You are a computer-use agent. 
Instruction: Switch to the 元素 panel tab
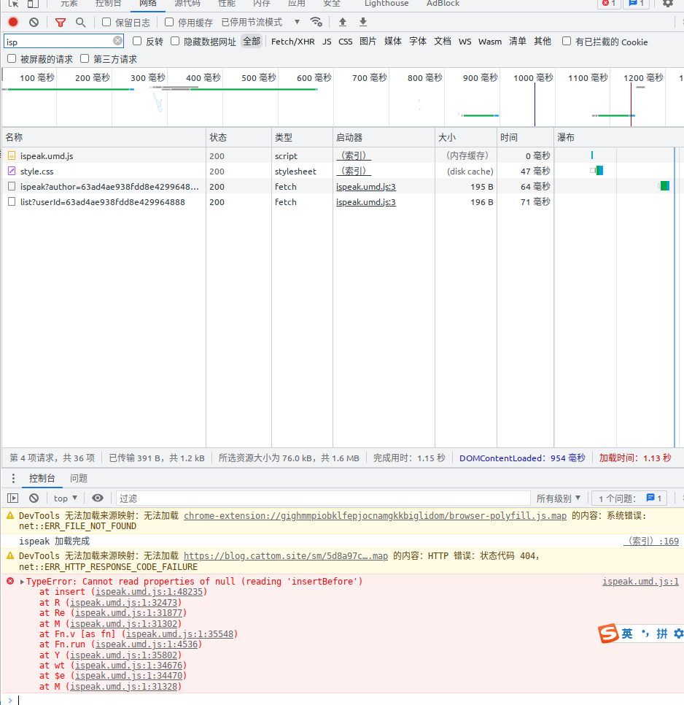[70, 4]
